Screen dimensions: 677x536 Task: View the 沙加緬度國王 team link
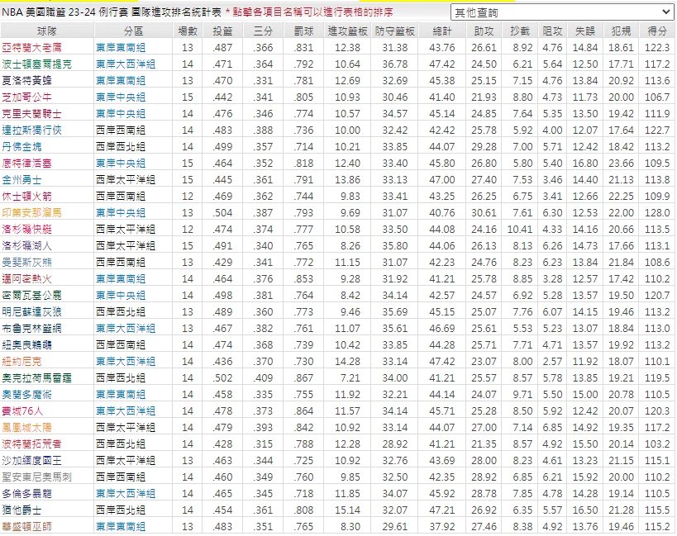(31, 461)
